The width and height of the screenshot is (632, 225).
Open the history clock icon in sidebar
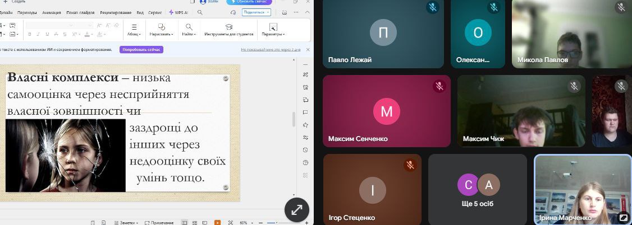[x=305, y=150]
